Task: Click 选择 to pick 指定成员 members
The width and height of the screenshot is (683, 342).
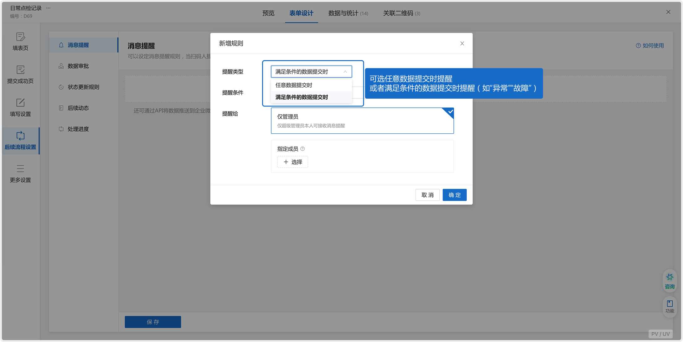Action: 292,162
